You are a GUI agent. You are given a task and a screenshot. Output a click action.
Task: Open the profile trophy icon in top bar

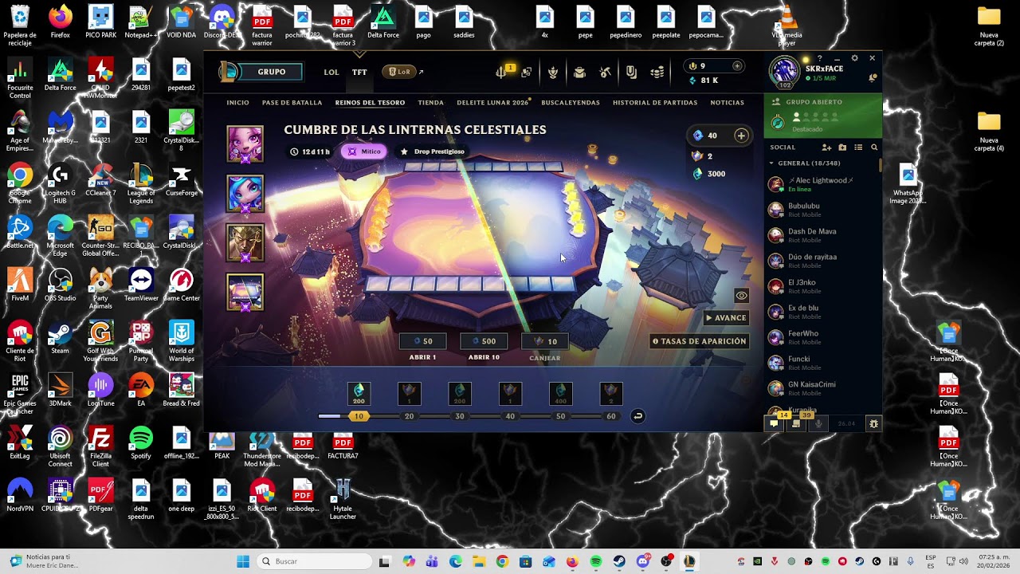[x=553, y=73]
